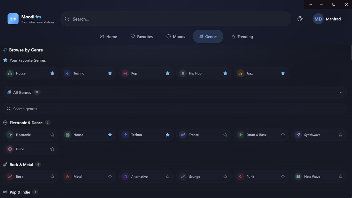Viewport: 352px width, 198px height.
Task: Select the Grunge genre guitar icon
Action: [x=183, y=177]
